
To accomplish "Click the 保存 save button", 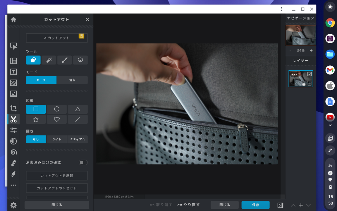I will tap(256, 205).
